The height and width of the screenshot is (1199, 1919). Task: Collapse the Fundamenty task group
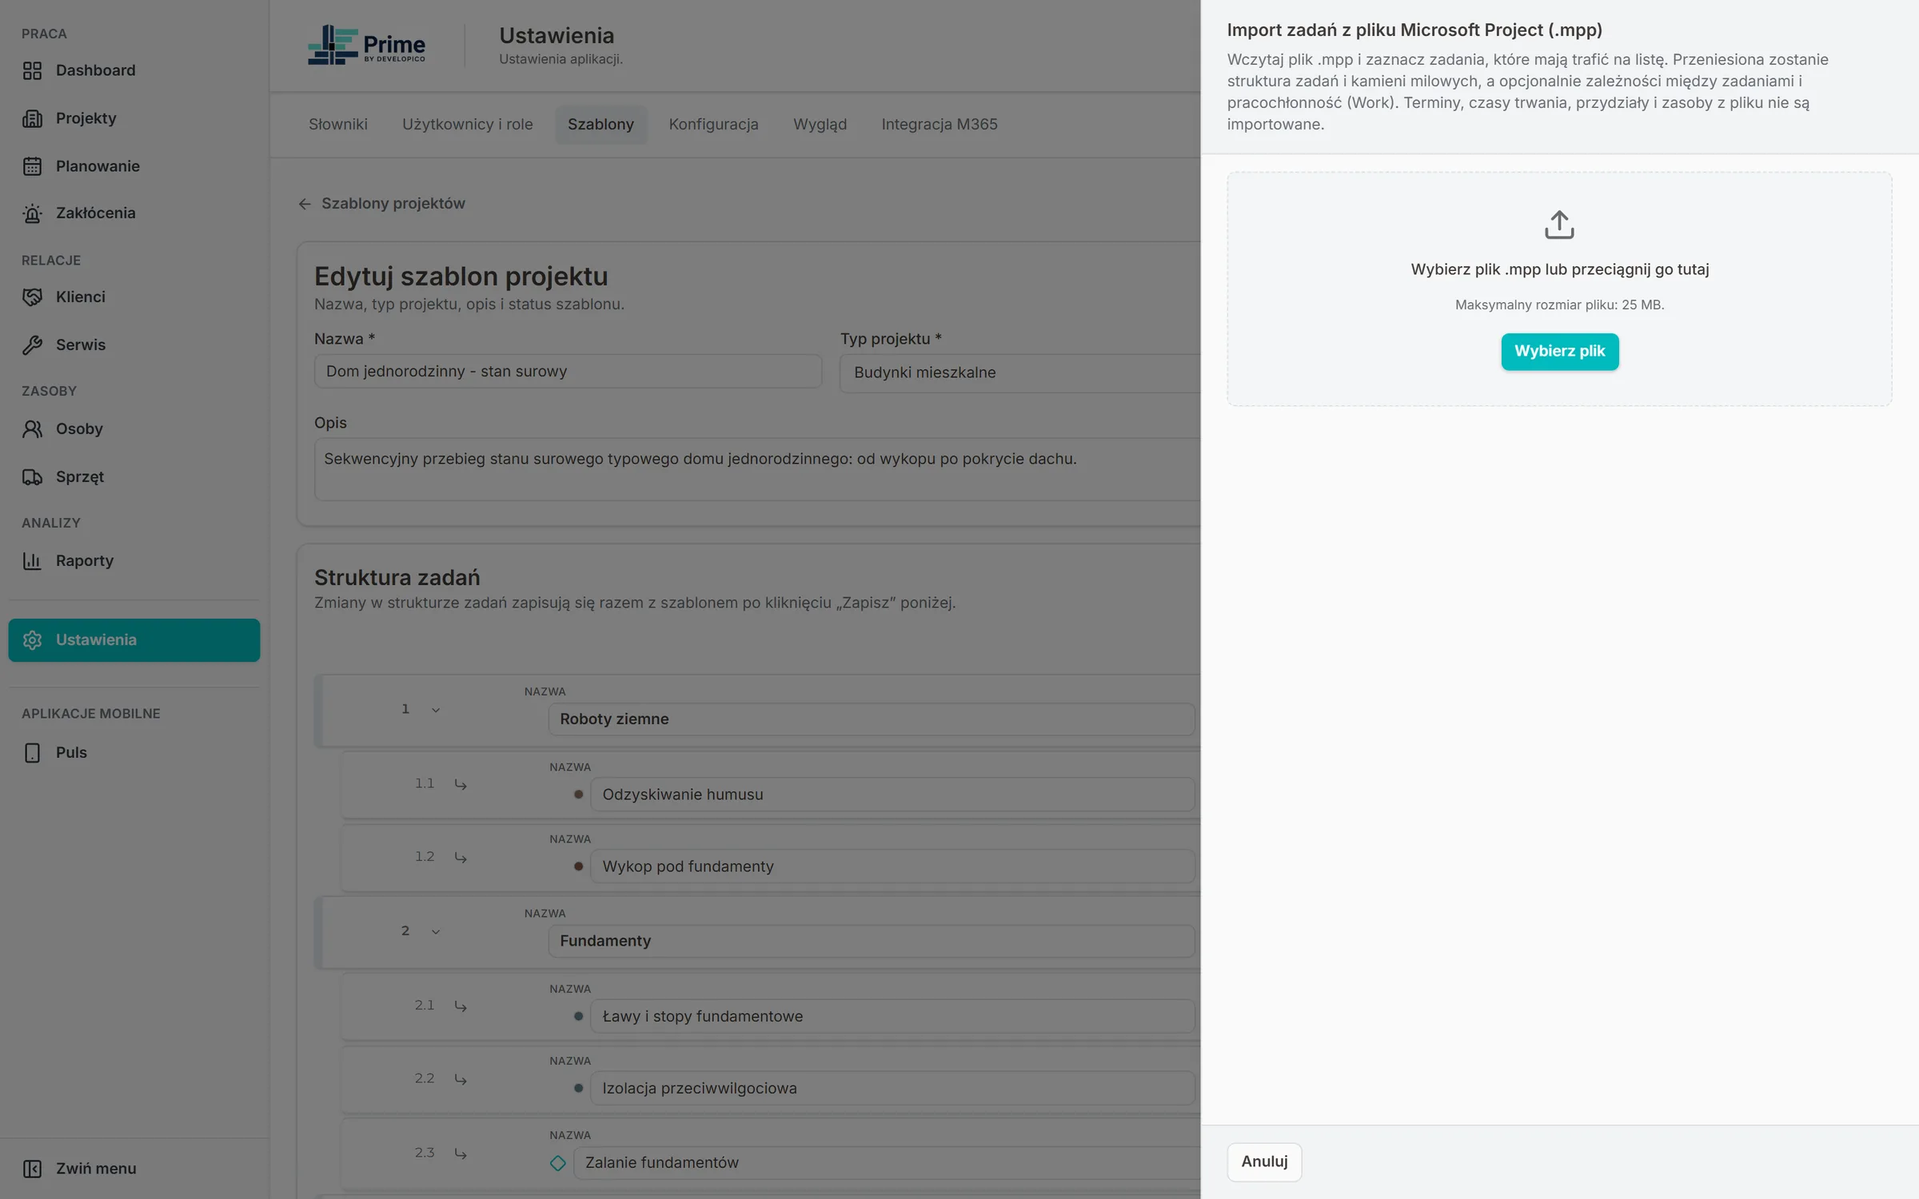436,931
